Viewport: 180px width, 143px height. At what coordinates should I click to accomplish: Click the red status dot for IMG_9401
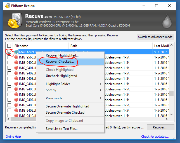tap(16, 68)
